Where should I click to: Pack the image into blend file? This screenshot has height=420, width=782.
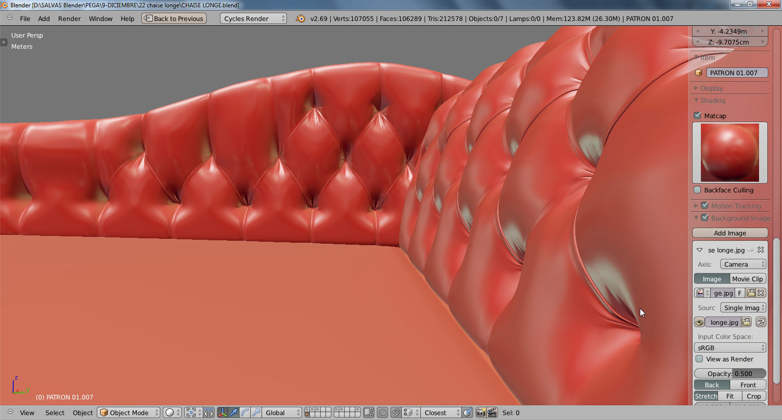(699, 322)
